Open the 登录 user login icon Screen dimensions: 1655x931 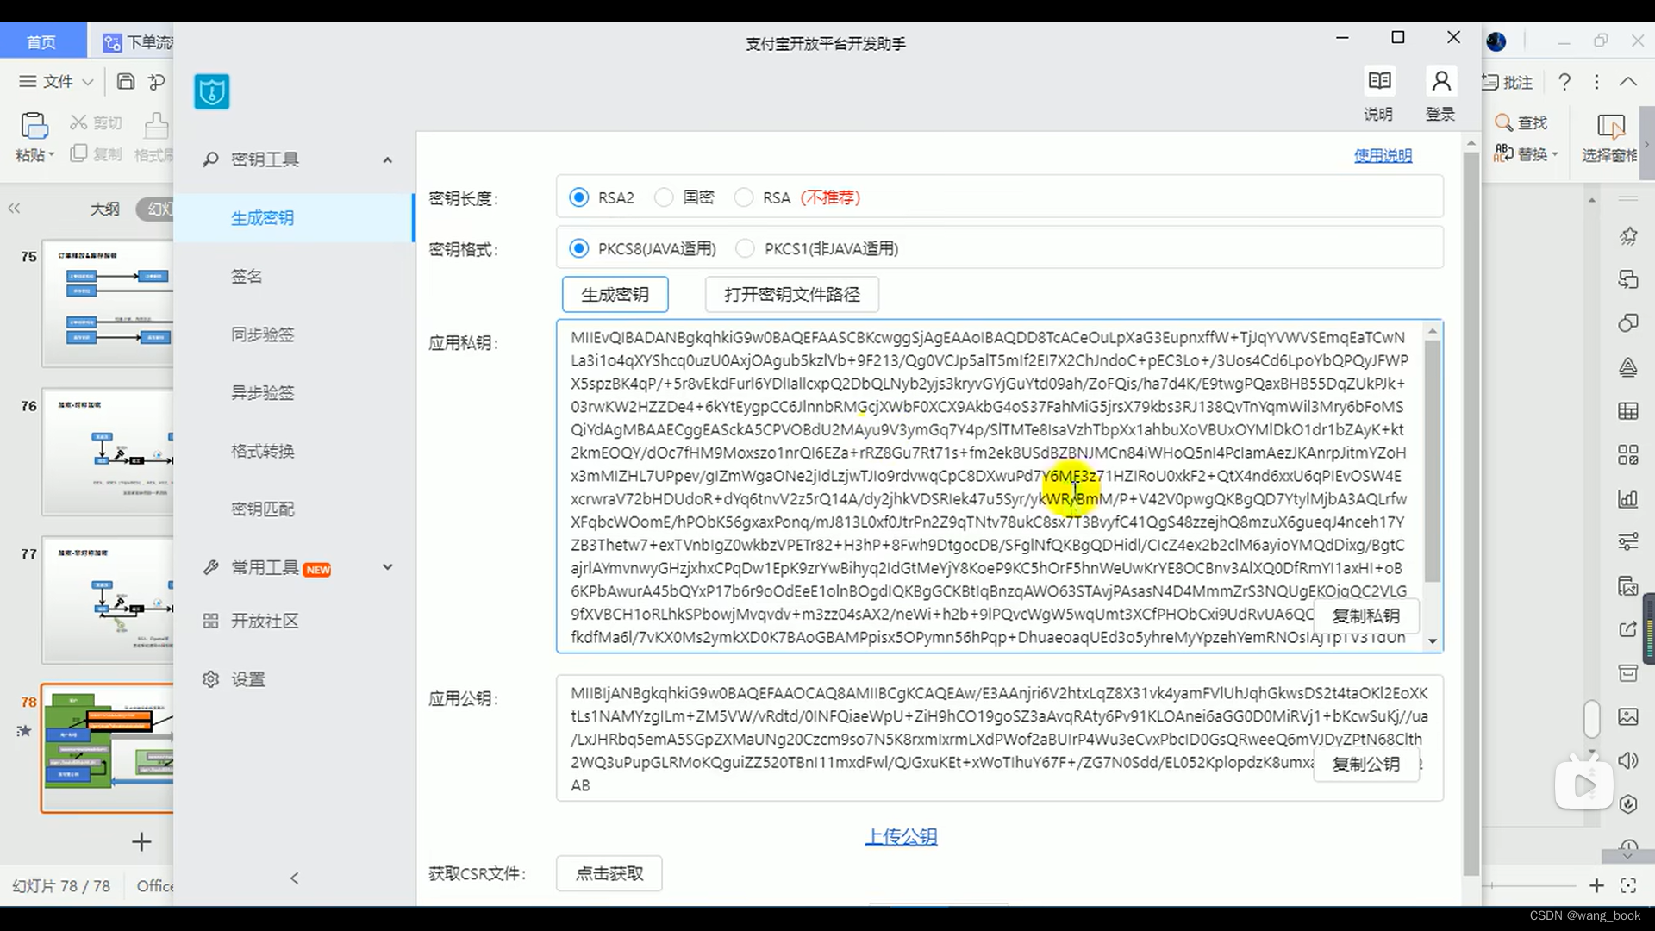1440,81
